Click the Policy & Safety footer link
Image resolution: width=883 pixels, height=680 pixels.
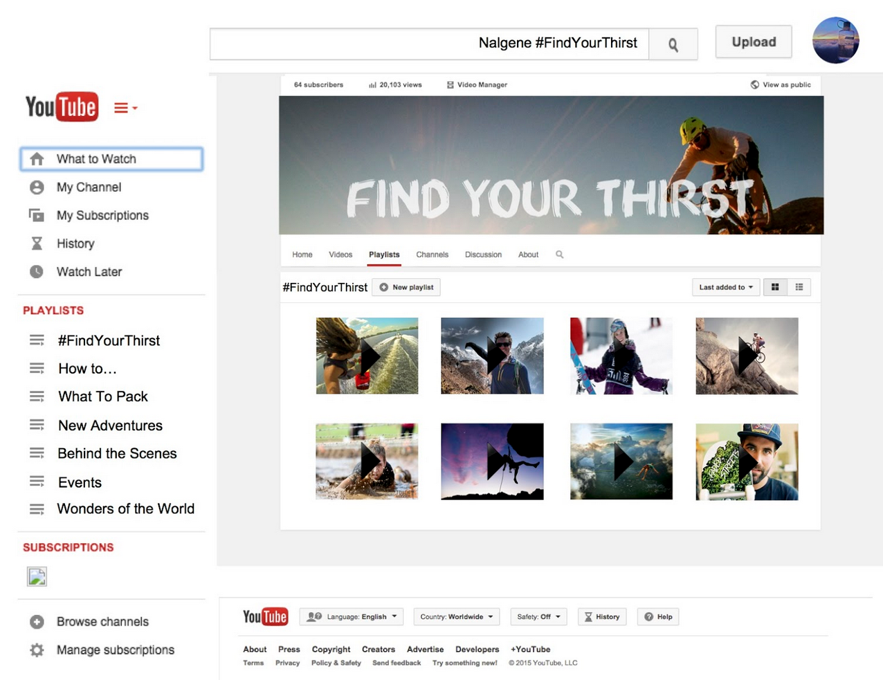coord(336,663)
